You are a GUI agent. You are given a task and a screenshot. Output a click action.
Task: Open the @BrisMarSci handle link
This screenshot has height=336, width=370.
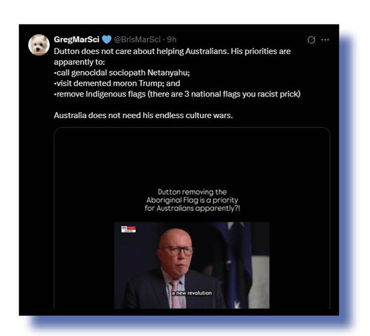point(137,39)
